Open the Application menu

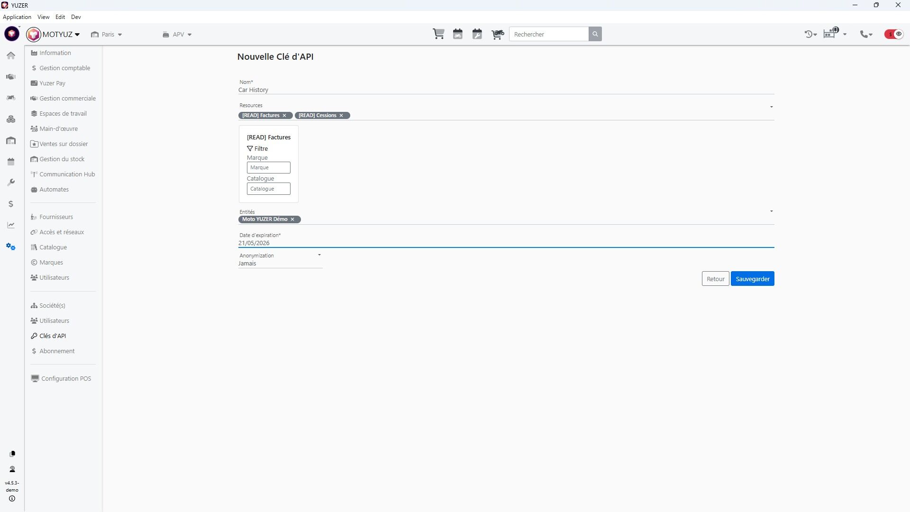tap(17, 17)
